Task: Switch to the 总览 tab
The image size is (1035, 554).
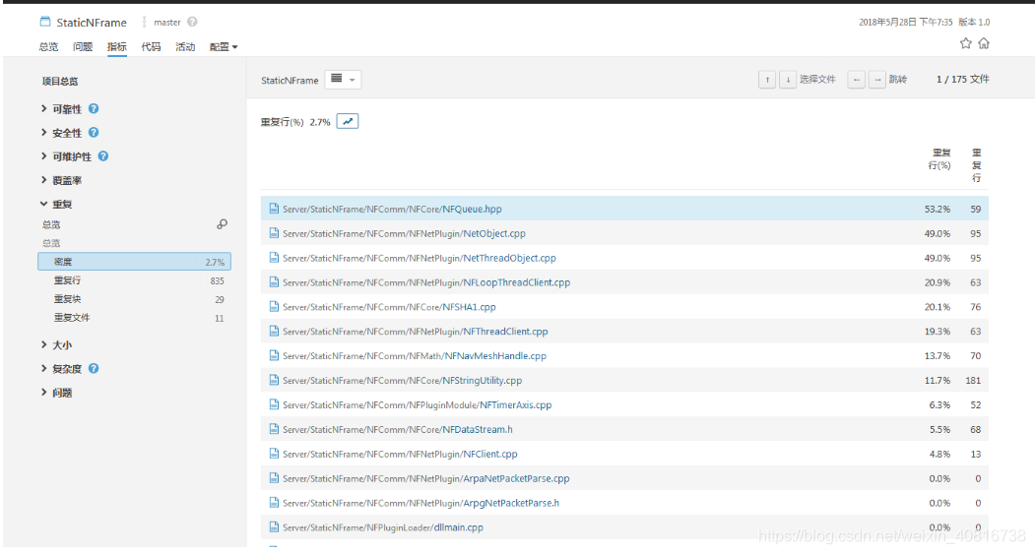Action: click(x=48, y=47)
